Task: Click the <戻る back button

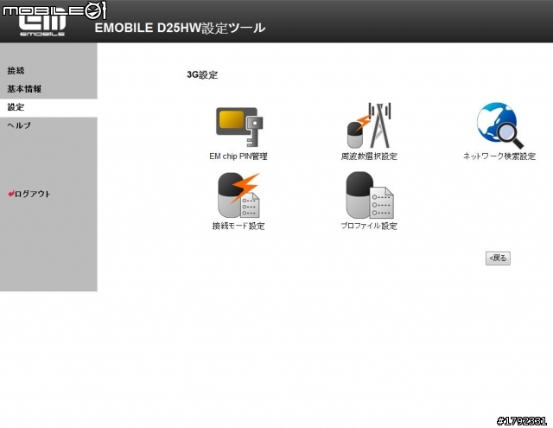Action: tap(498, 259)
